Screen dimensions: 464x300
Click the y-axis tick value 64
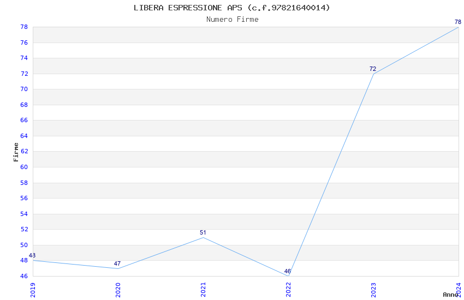(24, 136)
